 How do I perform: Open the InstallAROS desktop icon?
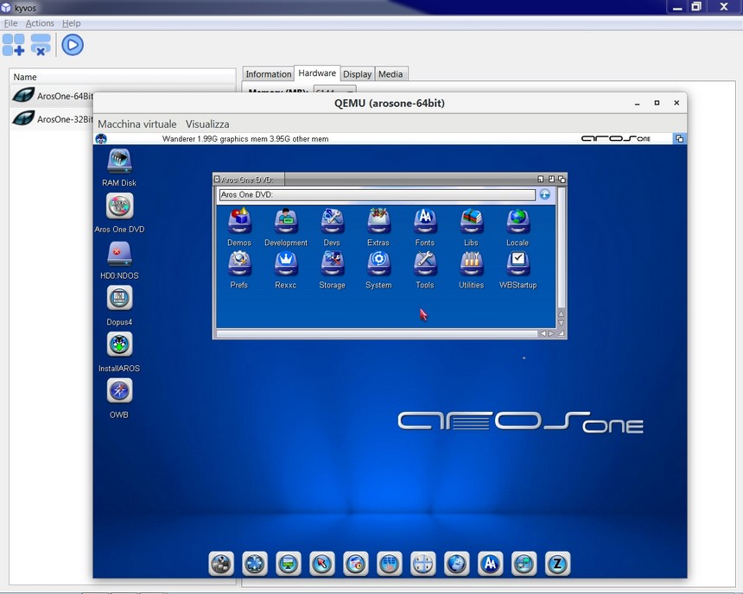pyautogui.click(x=119, y=345)
